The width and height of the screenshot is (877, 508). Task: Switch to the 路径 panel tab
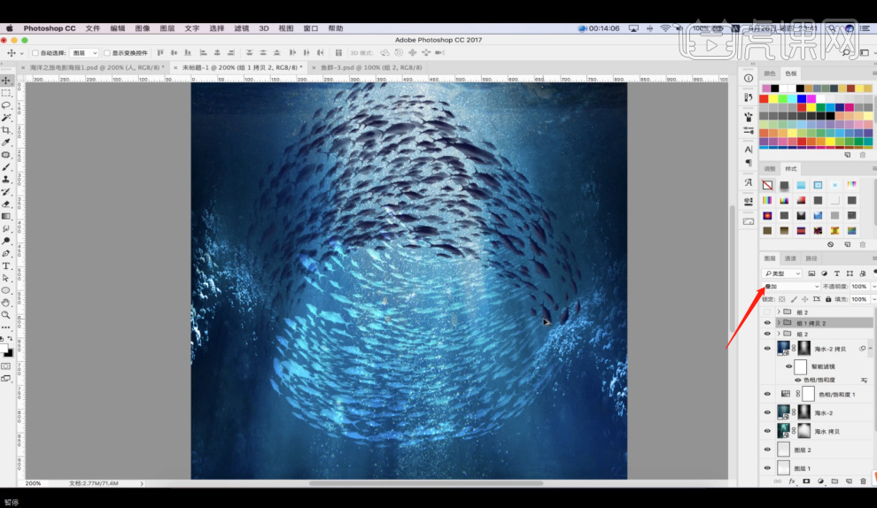[x=811, y=258]
